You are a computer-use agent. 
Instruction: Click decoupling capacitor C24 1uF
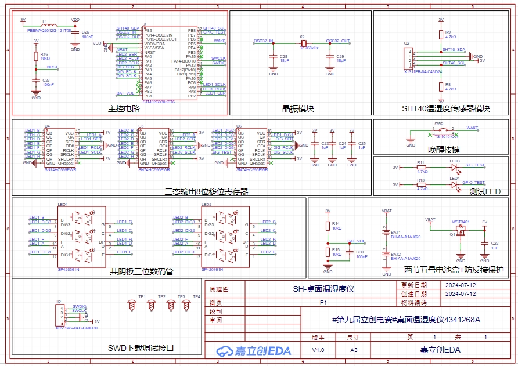[x=332, y=144]
